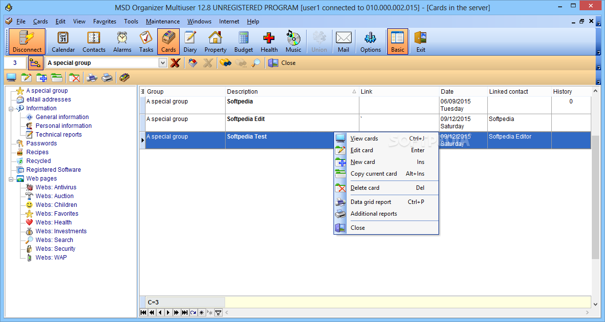
Task: Click the New card plus toolbar icon
Action: pos(42,78)
